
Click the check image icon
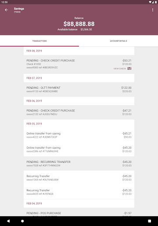[129, 68]
